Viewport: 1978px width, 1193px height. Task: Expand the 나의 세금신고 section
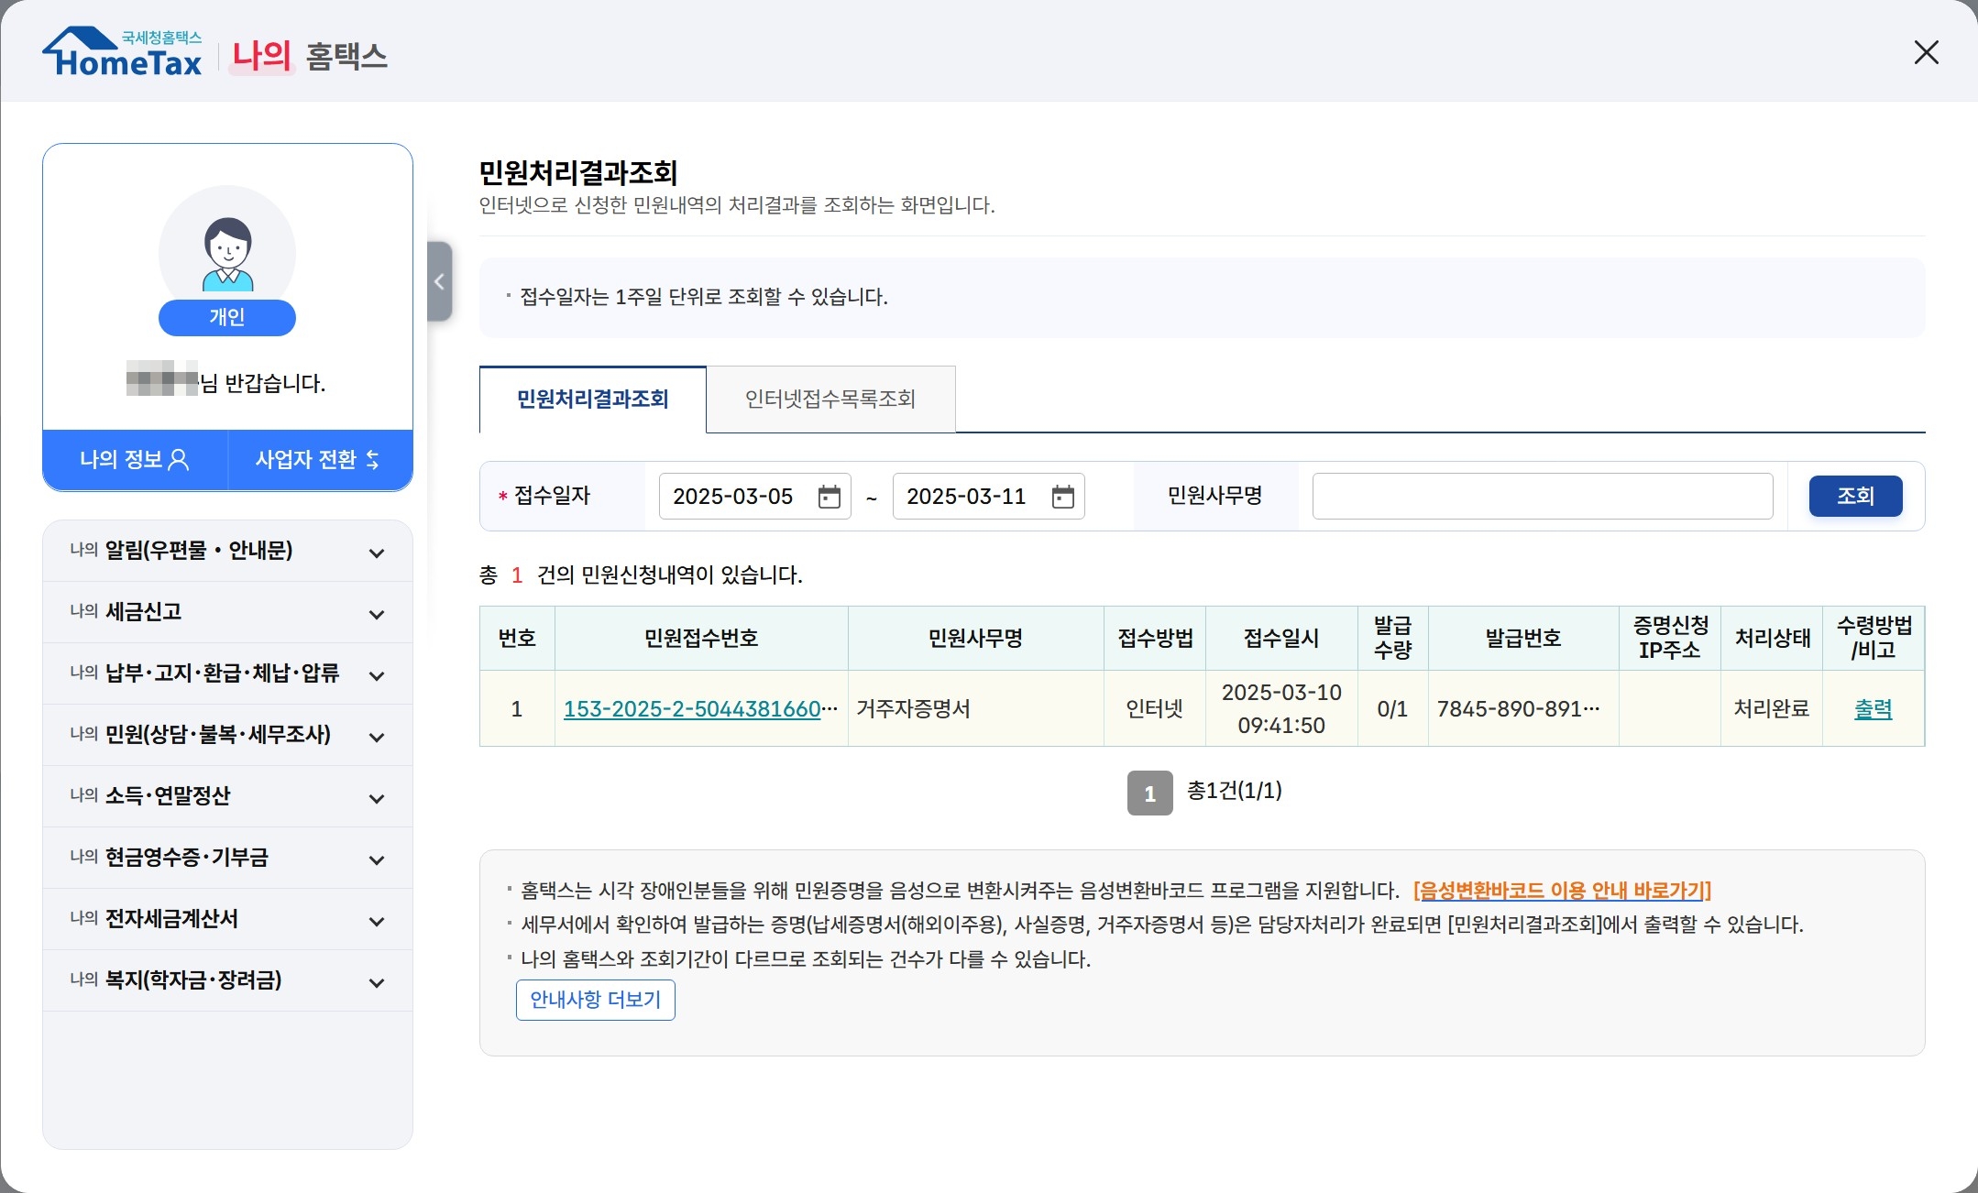click(x=227, y=612)
